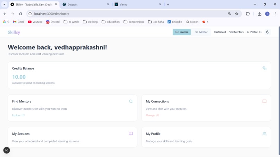
Task: Open Notion bookmark
Action: coord(192,22)
